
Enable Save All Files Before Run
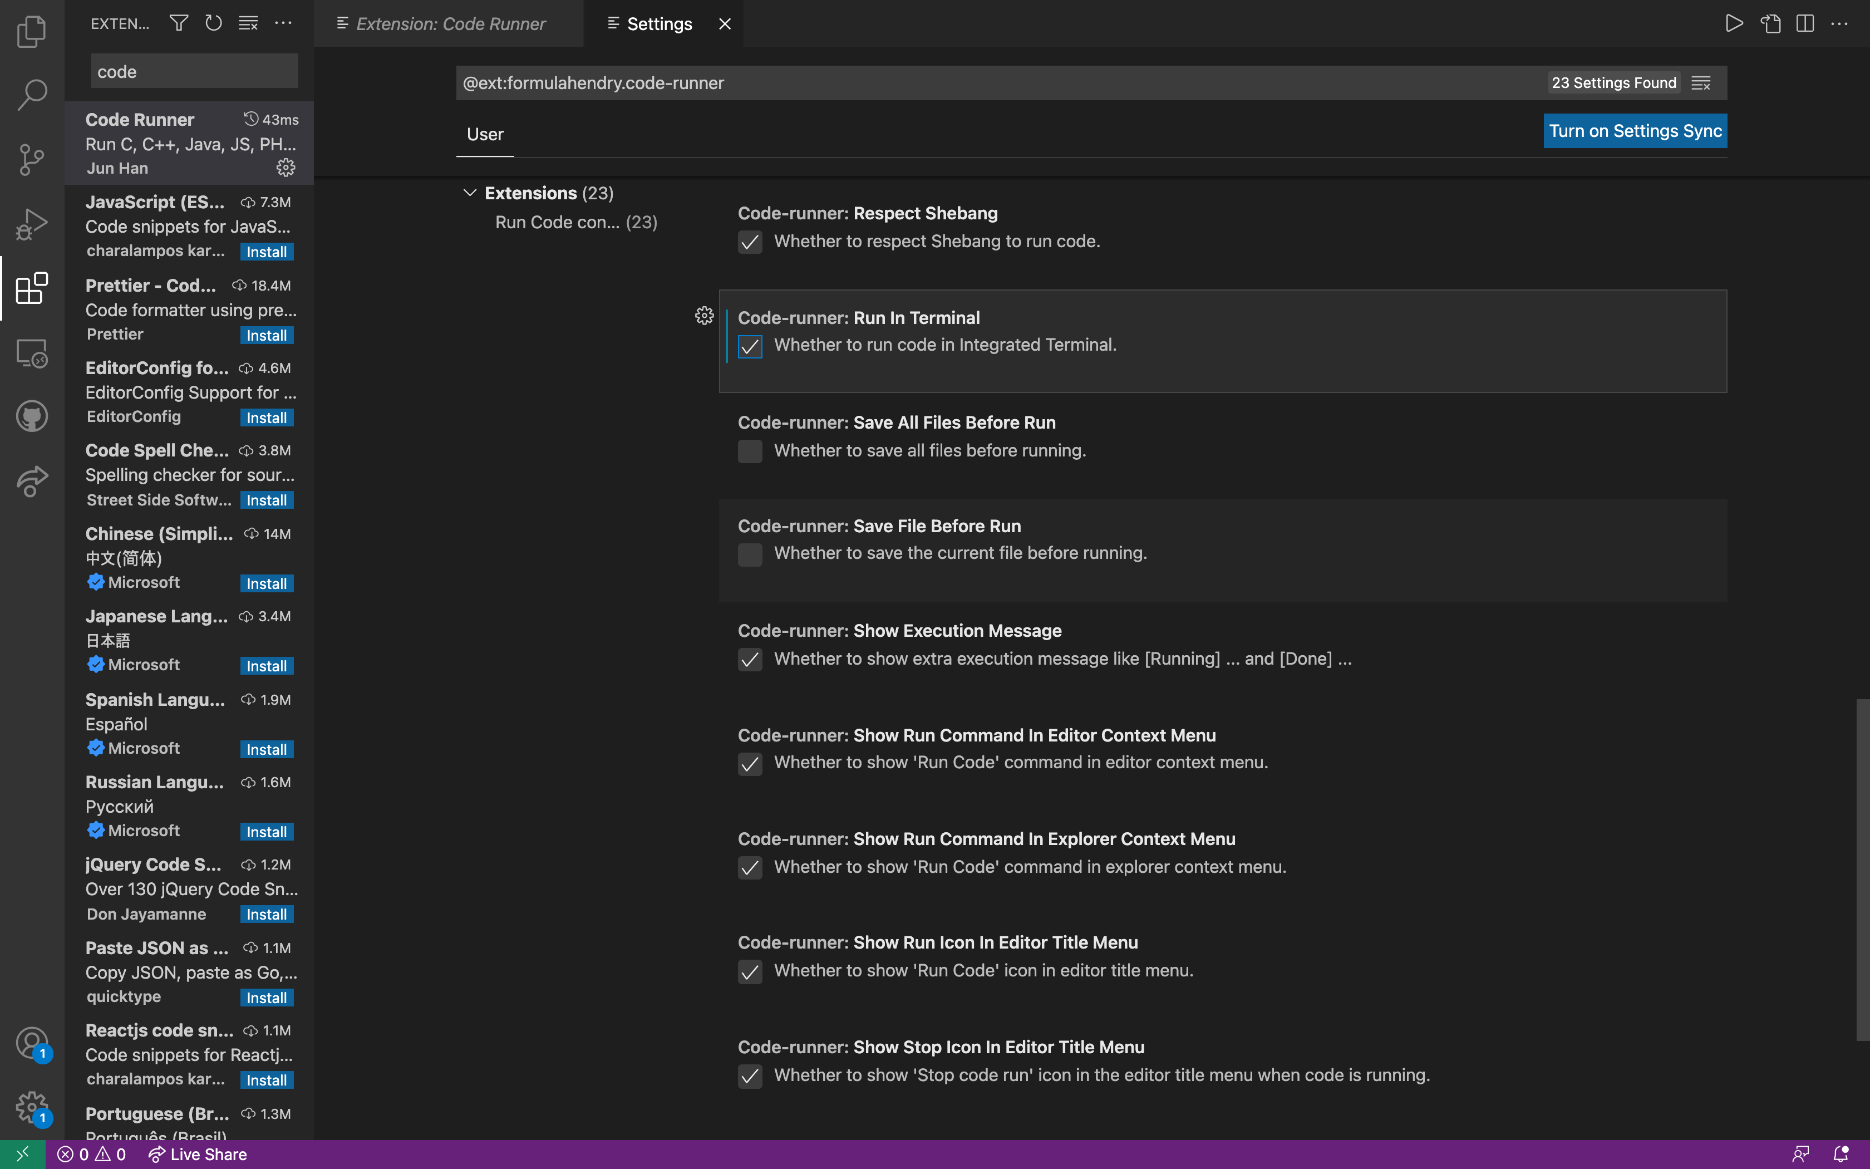tap(750, 451)
